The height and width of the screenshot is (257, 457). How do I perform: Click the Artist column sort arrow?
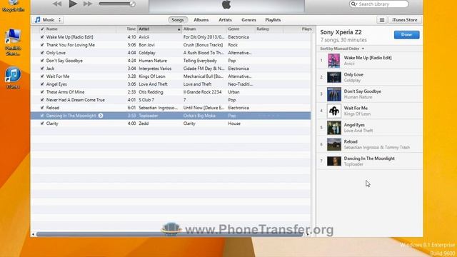[179, 29]
